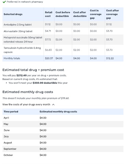Click the $20.37 retail monthly total
The height and width of the screenshot is (164, 126).
(49, 58)
